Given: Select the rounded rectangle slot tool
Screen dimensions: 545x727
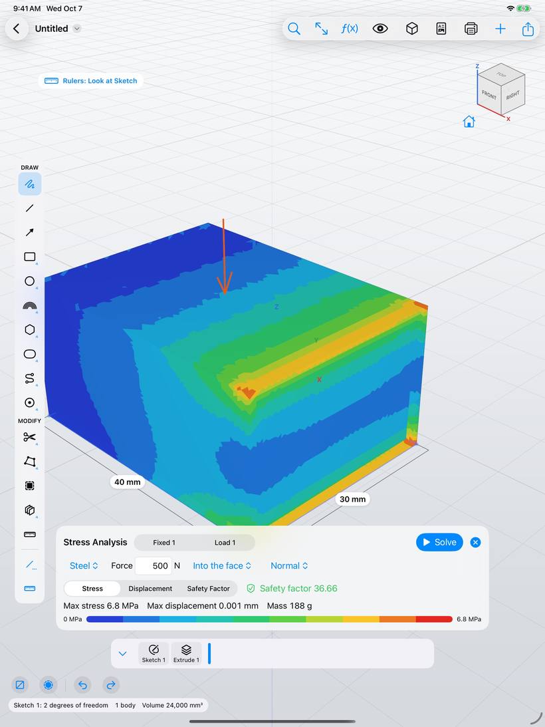Looking at the screenshot, I should click(30, 355).
